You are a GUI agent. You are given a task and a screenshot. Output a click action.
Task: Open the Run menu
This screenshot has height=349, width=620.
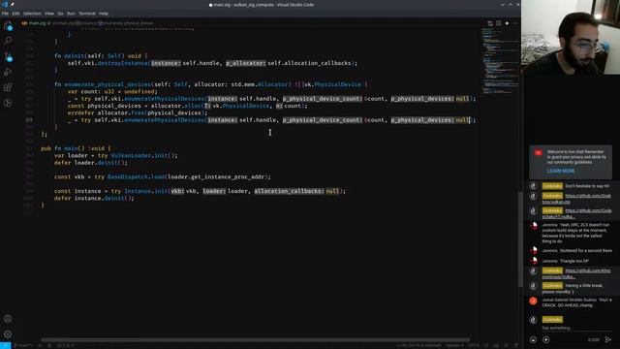[x=71, y=14]
